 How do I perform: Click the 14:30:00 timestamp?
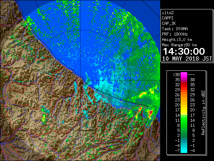click(184, 51)
